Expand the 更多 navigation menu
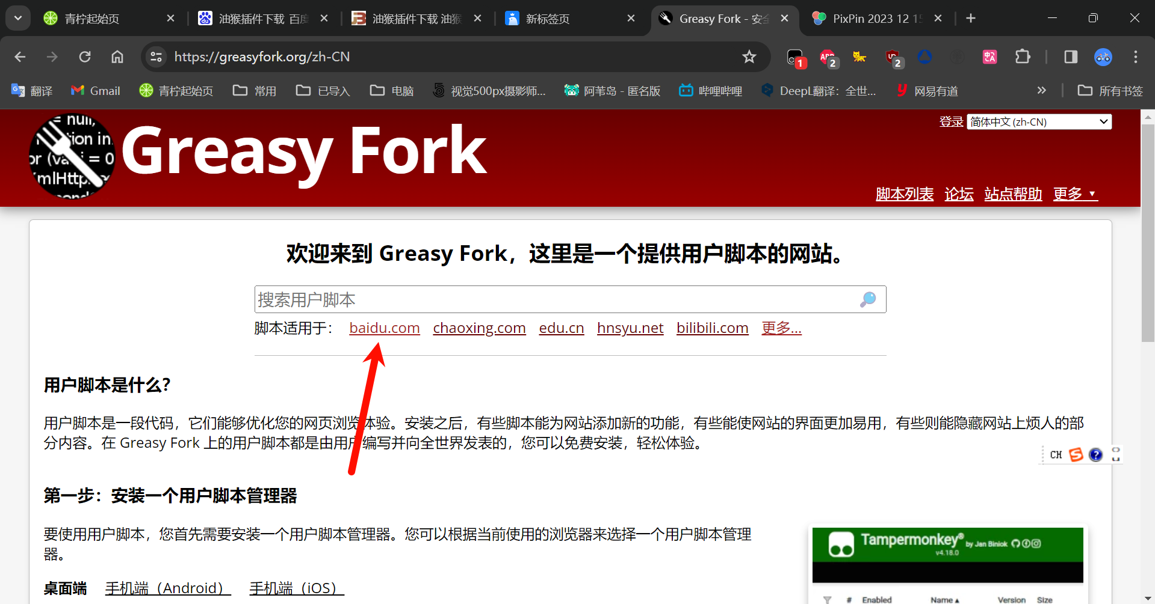 point(1075,194)
